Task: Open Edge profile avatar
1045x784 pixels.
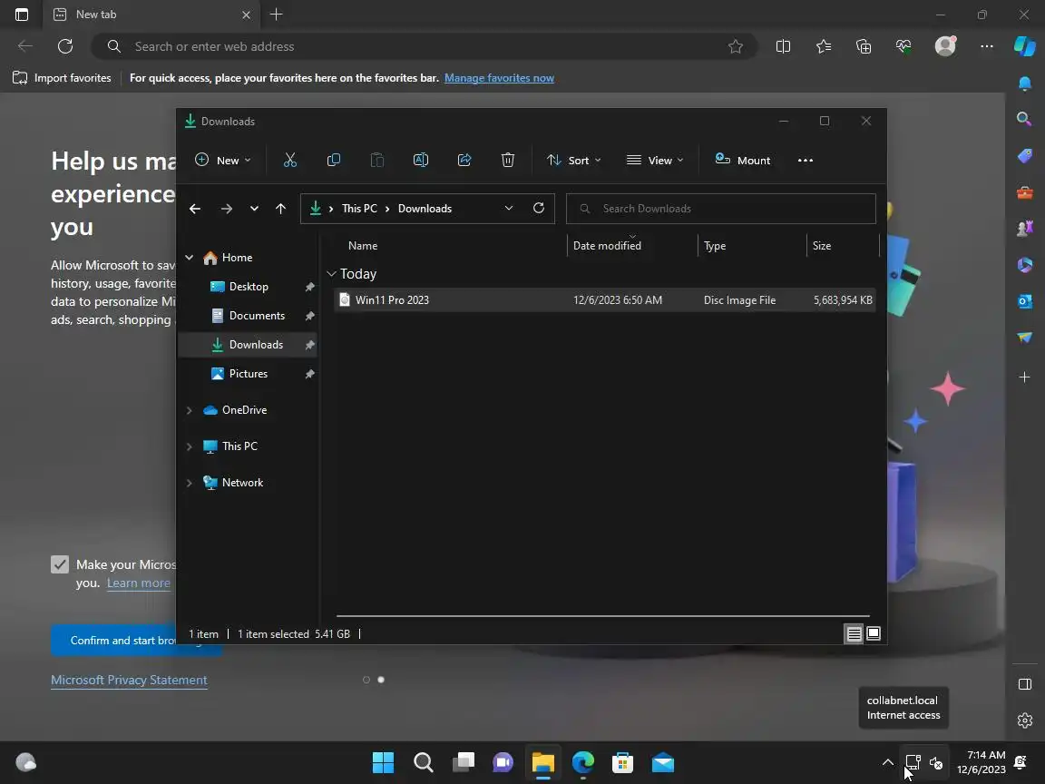Action: pos(945,45)
